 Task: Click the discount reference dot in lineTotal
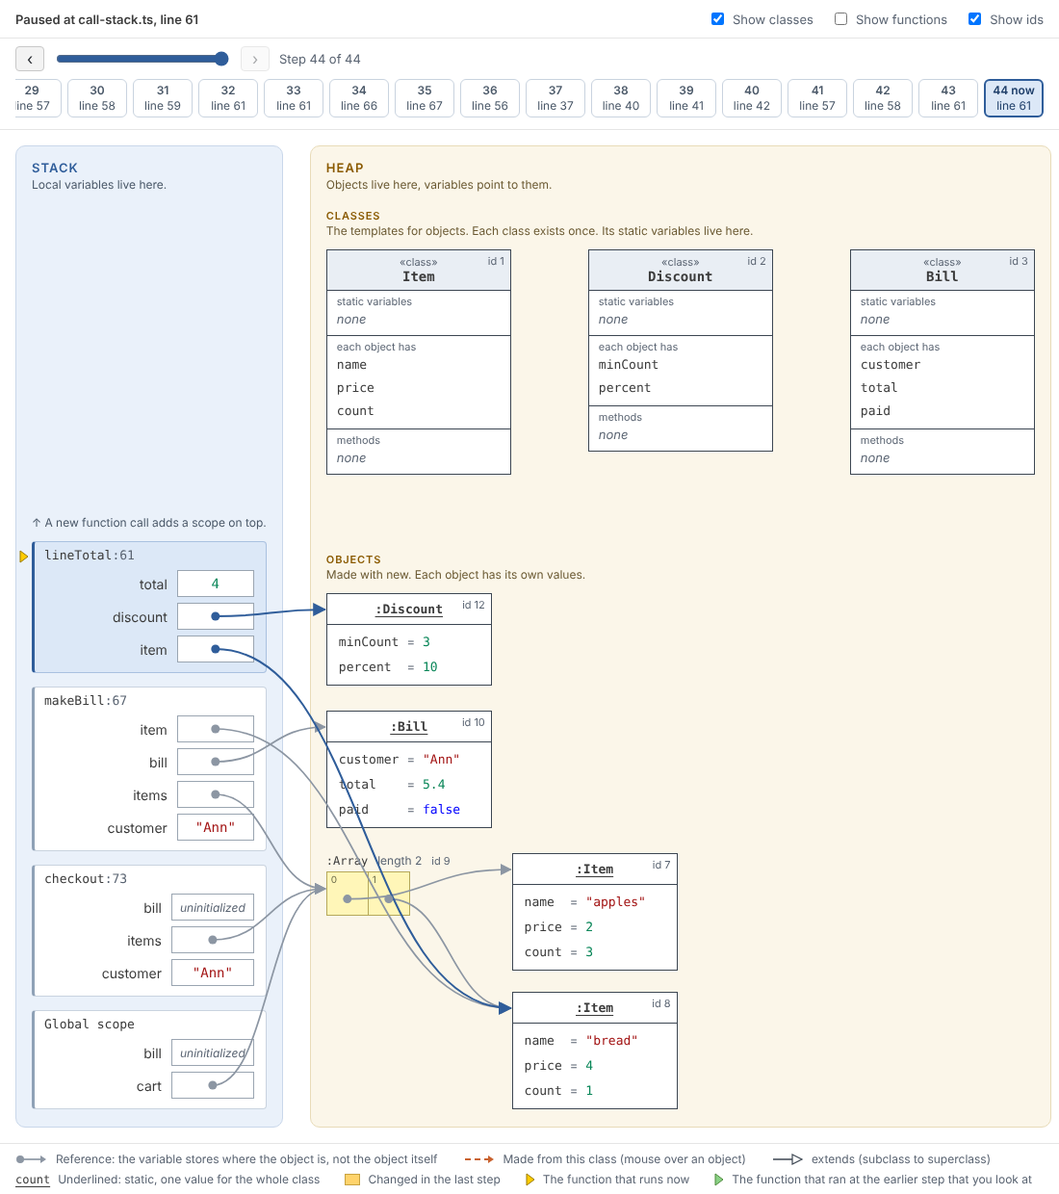pyautogui.click(x=216, y=616)
